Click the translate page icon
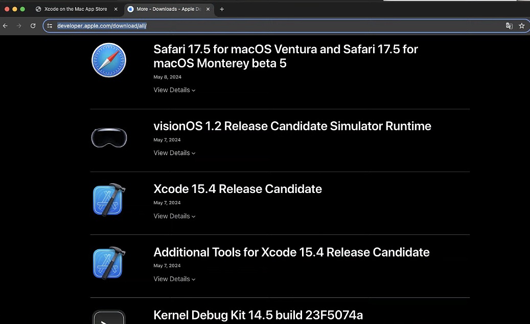Screen dimensions: 530x324 509,26
